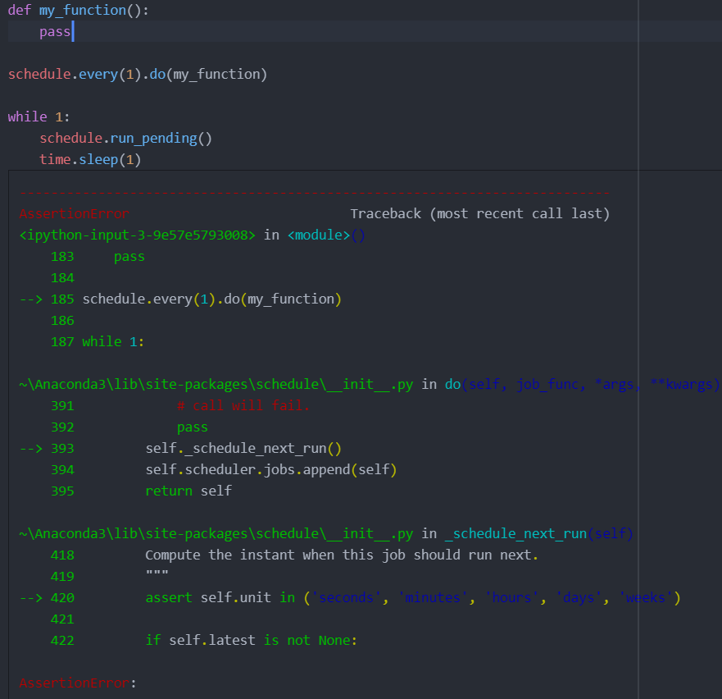Click the 'while 1:' line in the code cell
Viewport: 722px width, 699px height.
39,116
